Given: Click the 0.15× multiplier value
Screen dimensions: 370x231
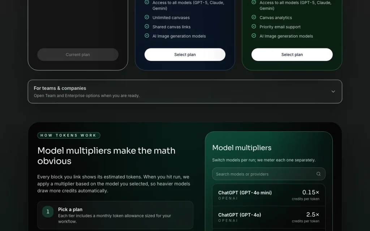Looking at the screenshot, I should 310,192.
